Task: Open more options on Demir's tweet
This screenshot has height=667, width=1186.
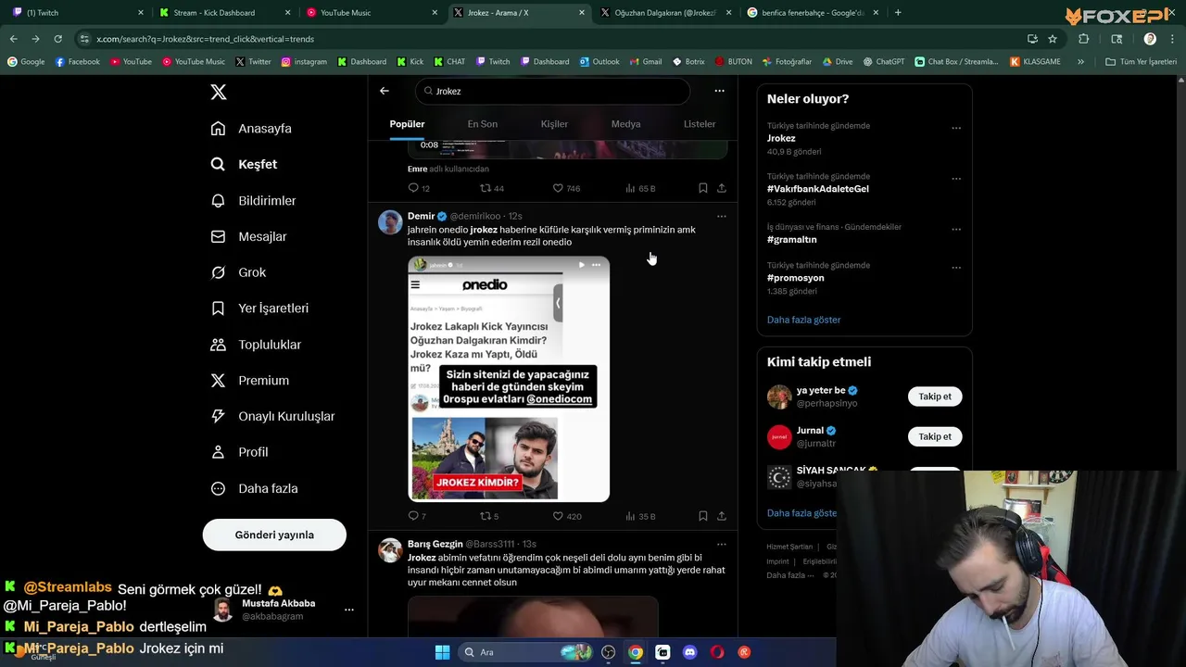Action: point(721,217)
